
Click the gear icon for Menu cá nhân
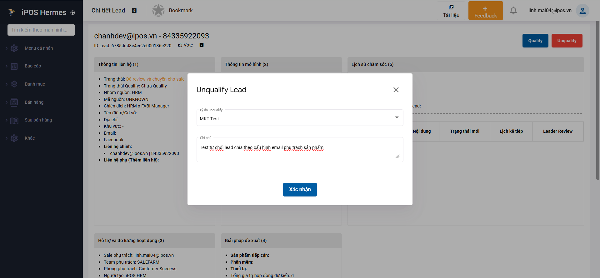[x=14, y=48]
